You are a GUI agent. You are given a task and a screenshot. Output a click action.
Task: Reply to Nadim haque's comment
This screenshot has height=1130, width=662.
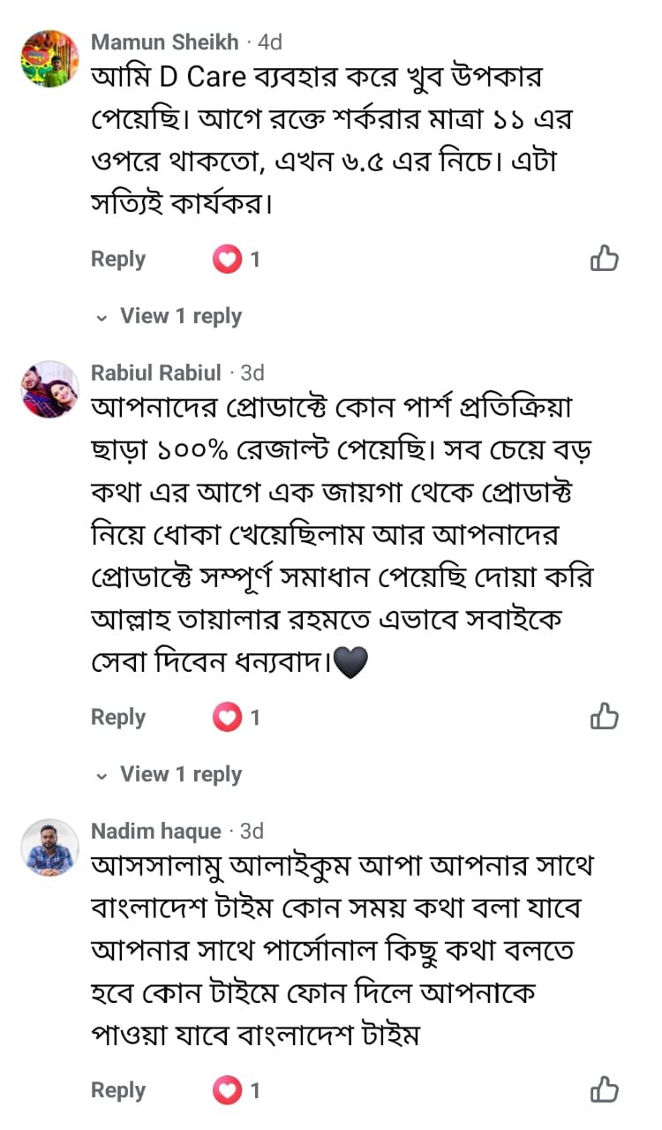click(118, 1091)
